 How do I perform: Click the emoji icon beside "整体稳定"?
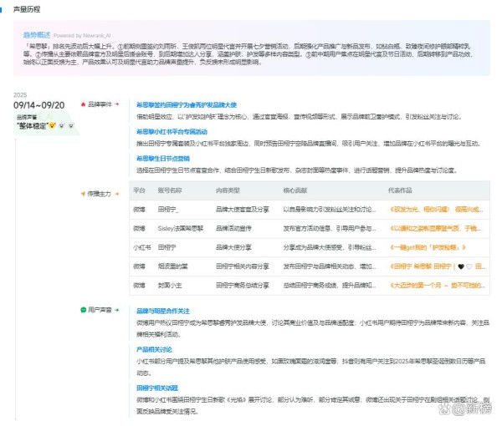[x=51, y=125]
